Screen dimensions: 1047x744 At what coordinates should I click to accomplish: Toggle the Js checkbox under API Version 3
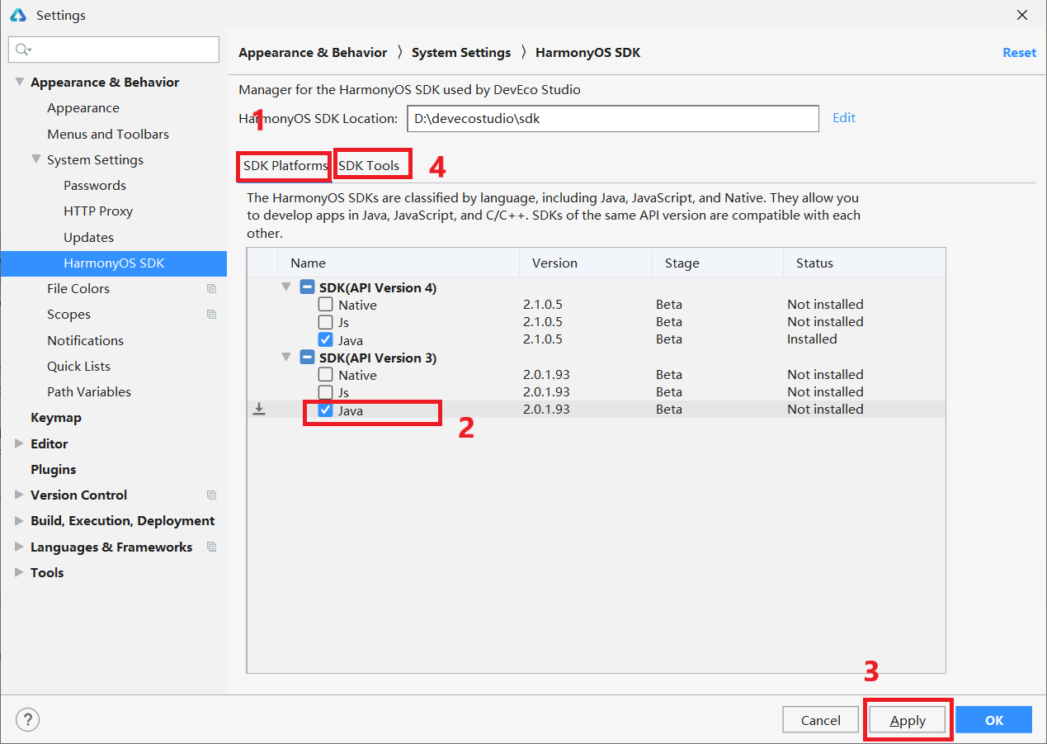click(x=326, y=391)
